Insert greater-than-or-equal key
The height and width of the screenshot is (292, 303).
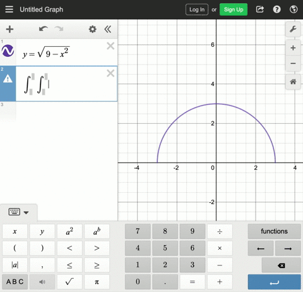97,265
